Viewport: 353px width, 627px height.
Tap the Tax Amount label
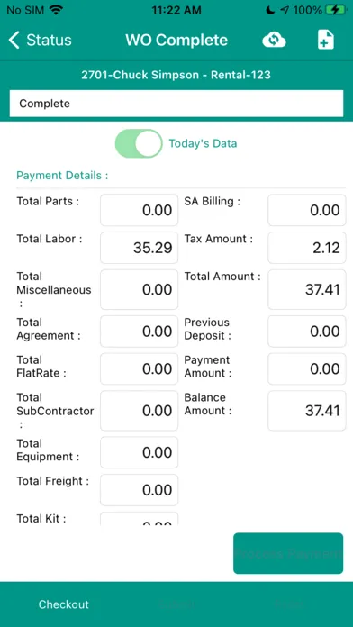coord(219,239)
